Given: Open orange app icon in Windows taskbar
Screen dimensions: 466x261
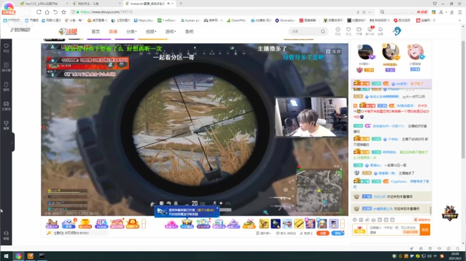Looking at the screenshot, I should [30, 256].
